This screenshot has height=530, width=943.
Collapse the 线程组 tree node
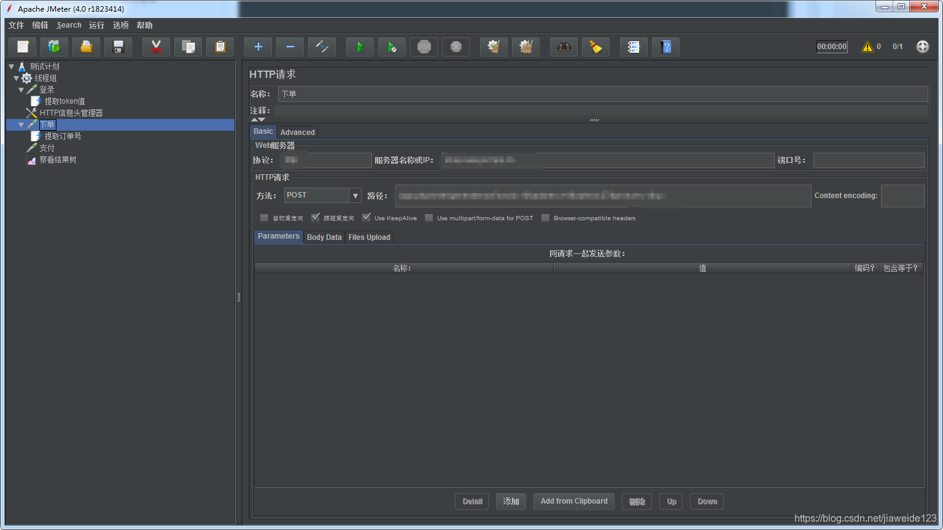17,78
